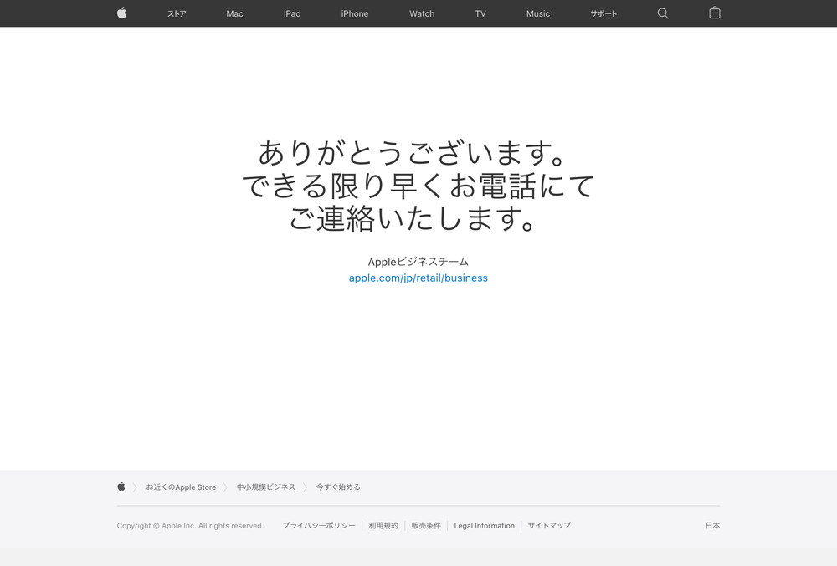Image resolution: width=837 pixels, height=566 pixels.
Task: Open the Music navigation item
Action: (537, 14)
